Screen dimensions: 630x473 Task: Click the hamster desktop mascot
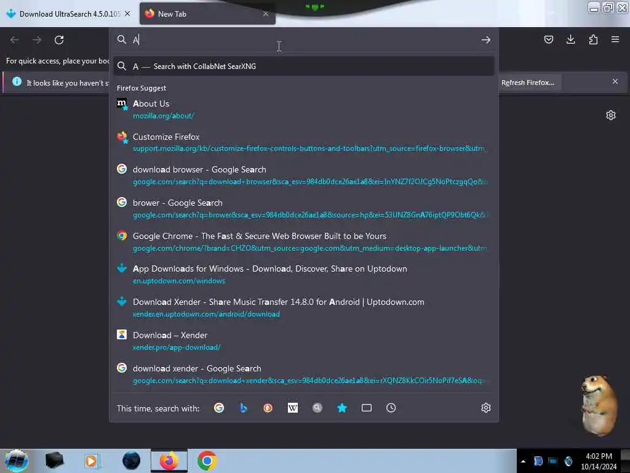pyautogui.click(x=599, y=405)
